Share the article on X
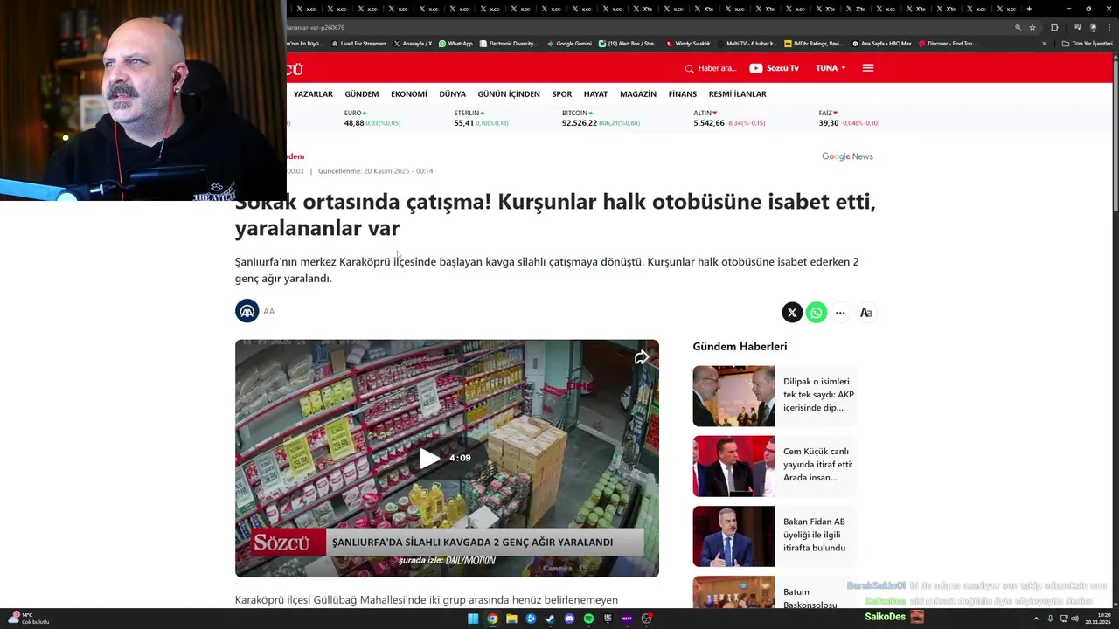This screenshot has width=1119, height=629. click(x=792, y=313)
